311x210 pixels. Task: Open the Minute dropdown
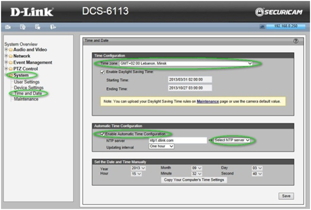(197, 174)
